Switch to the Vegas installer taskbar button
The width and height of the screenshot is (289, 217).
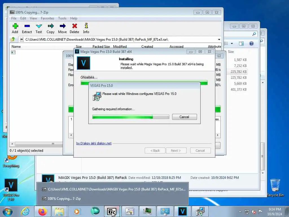click(182, 211)
